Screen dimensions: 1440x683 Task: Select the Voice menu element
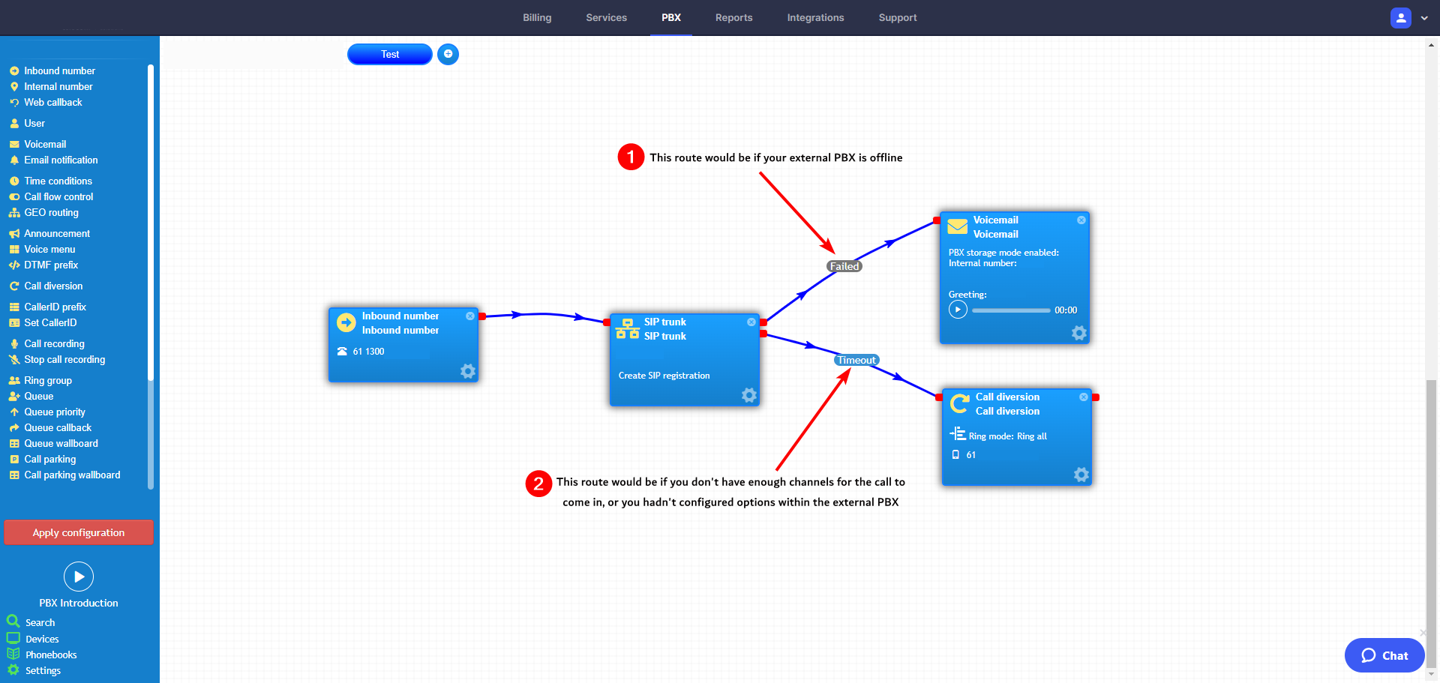tap(50, 249)
